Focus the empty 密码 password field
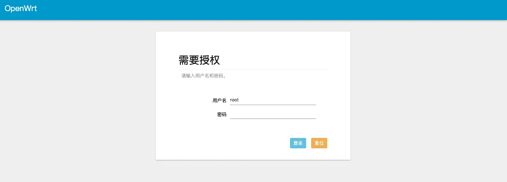Screen dimensions: 507x182 point(273,114)
